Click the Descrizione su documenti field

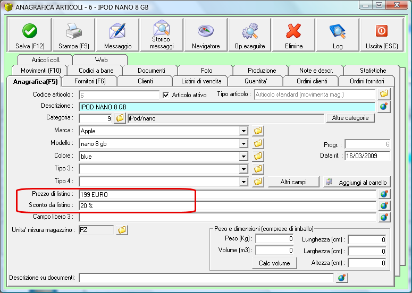(x=206, y=278)
